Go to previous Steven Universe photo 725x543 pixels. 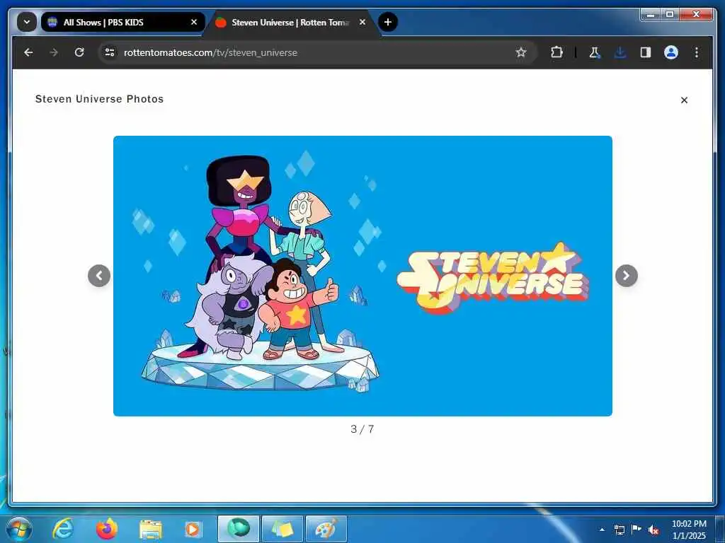99,276
